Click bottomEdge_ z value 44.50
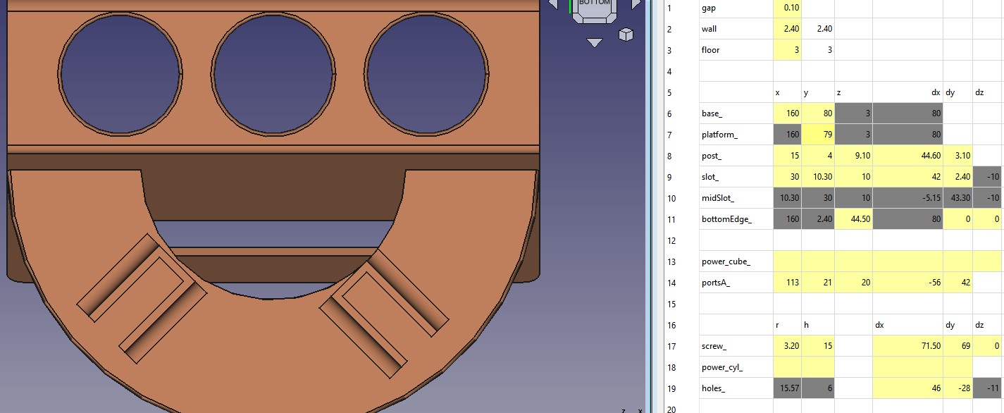Image resolution: width=1004 pixels, height=413 pixels. [853, 219]
